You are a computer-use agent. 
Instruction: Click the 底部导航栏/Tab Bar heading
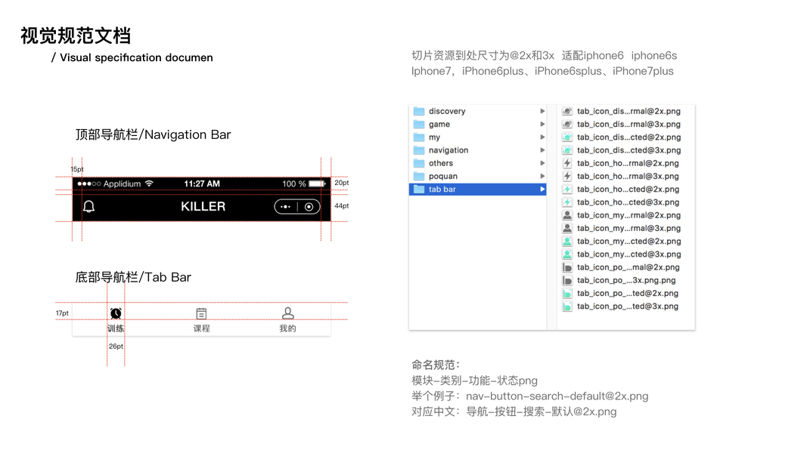[x=133, y=277]
